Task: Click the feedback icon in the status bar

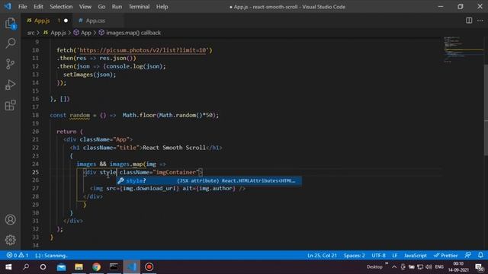Action: 467,256
